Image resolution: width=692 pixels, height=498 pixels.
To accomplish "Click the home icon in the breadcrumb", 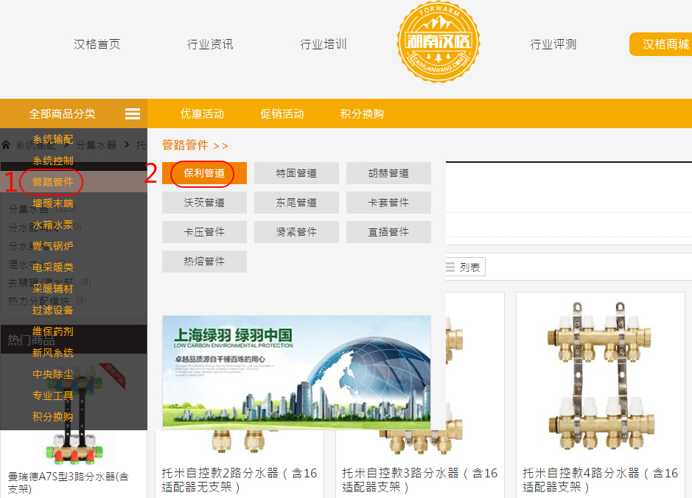I will pos(6,144).
